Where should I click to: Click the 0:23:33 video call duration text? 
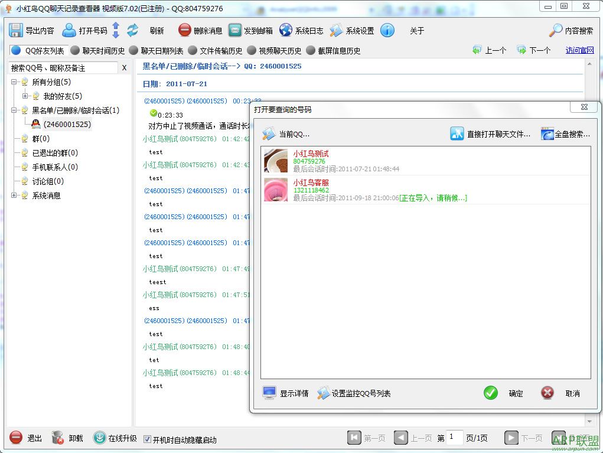pos(170,115)
